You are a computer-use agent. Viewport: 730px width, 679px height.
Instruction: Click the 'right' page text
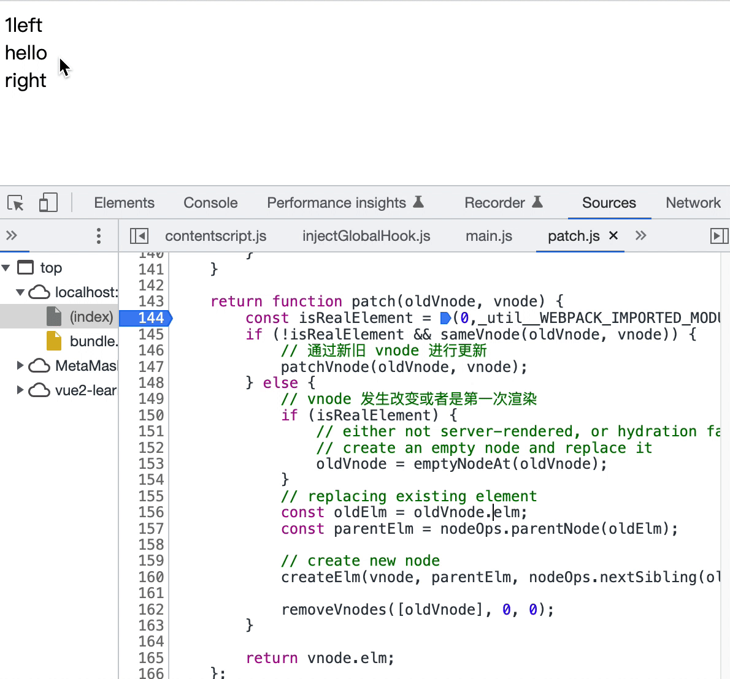(26, 81)
